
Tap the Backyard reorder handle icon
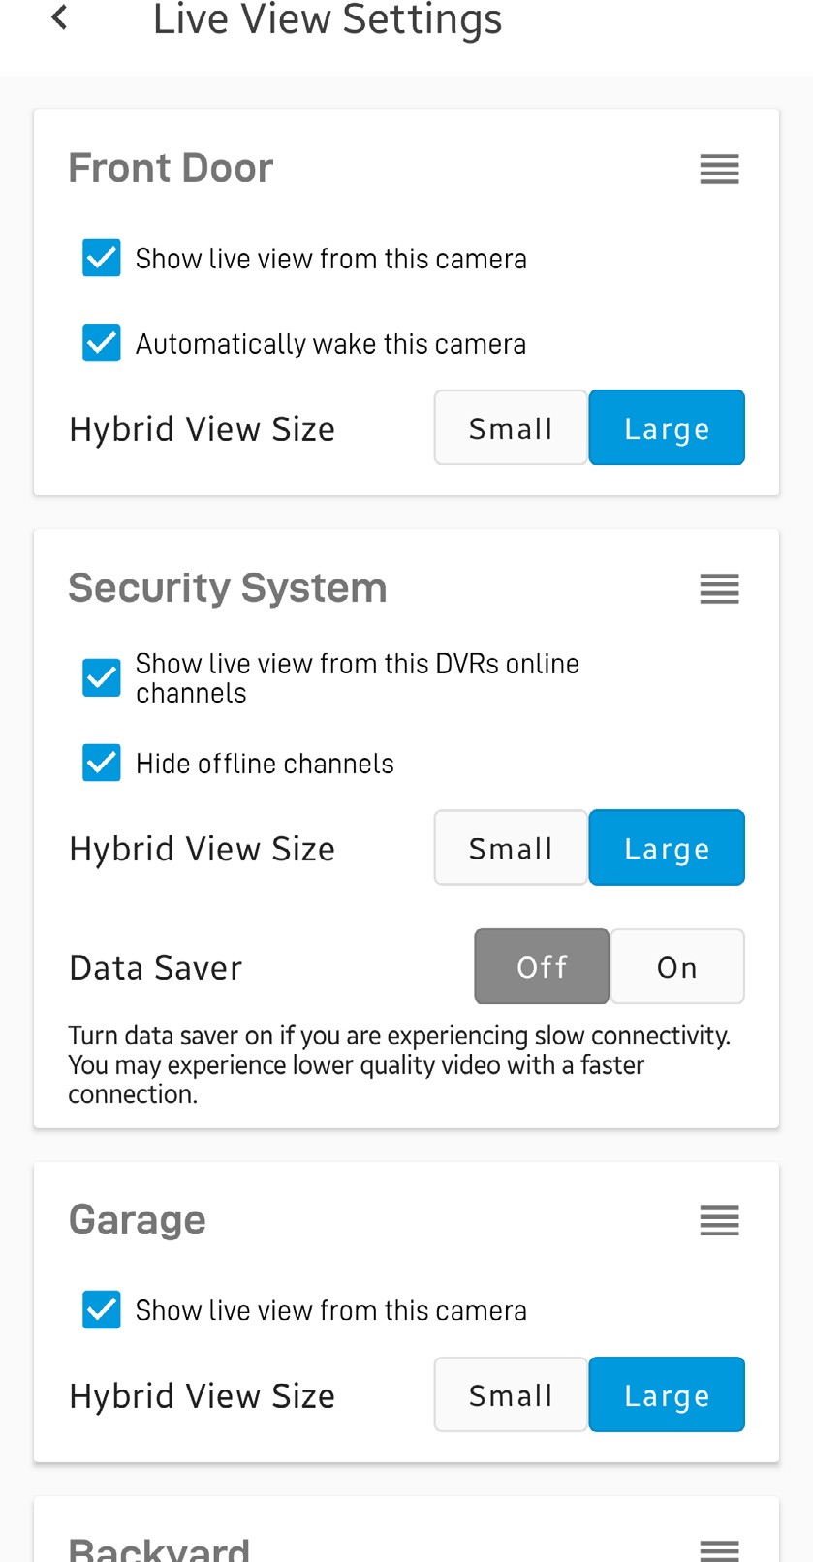point(719,1548)
